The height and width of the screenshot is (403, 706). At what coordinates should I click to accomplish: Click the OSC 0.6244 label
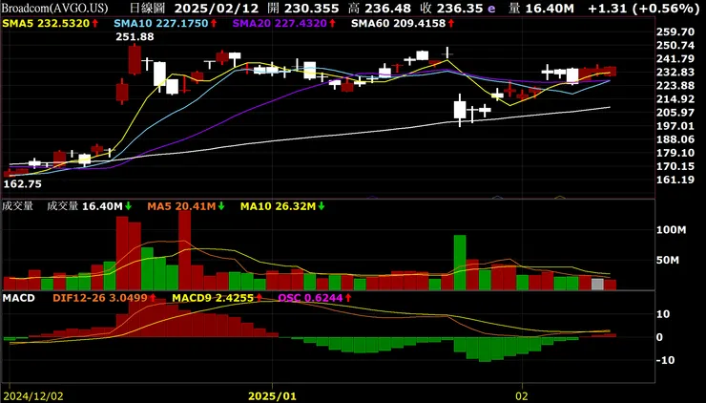point(310,298)
